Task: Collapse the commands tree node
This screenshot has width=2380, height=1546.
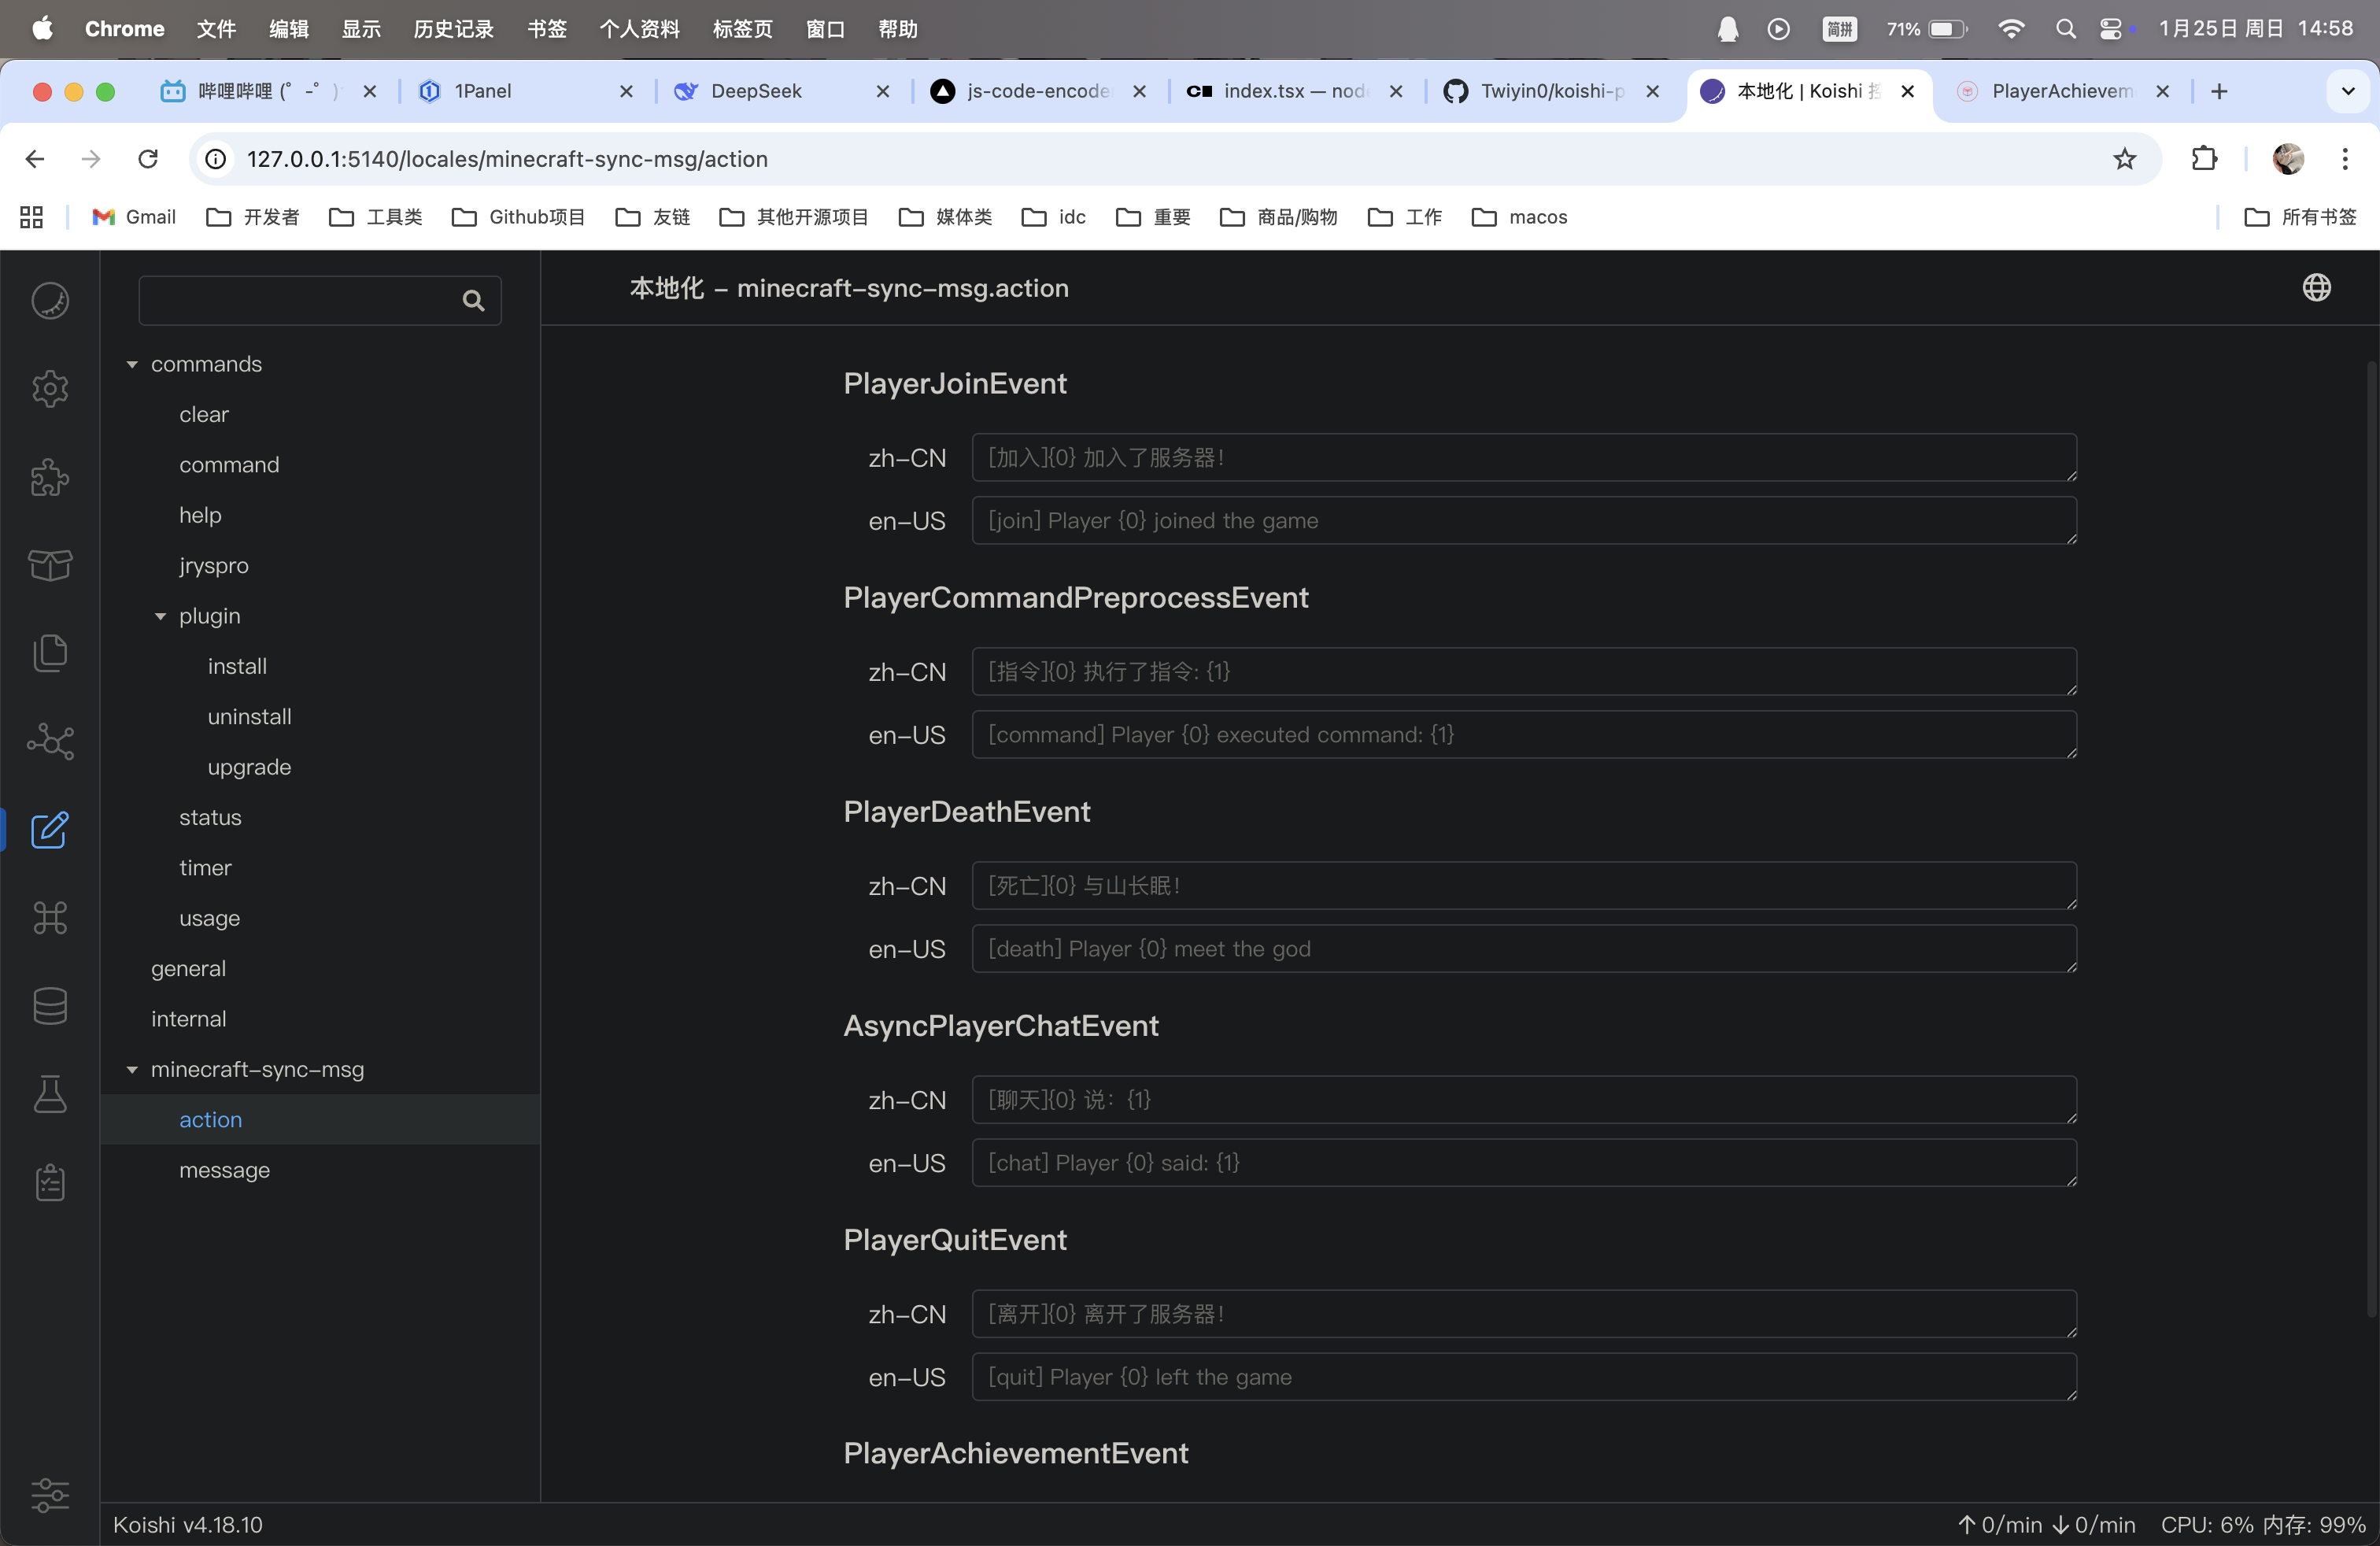Action: click(132, 365)
